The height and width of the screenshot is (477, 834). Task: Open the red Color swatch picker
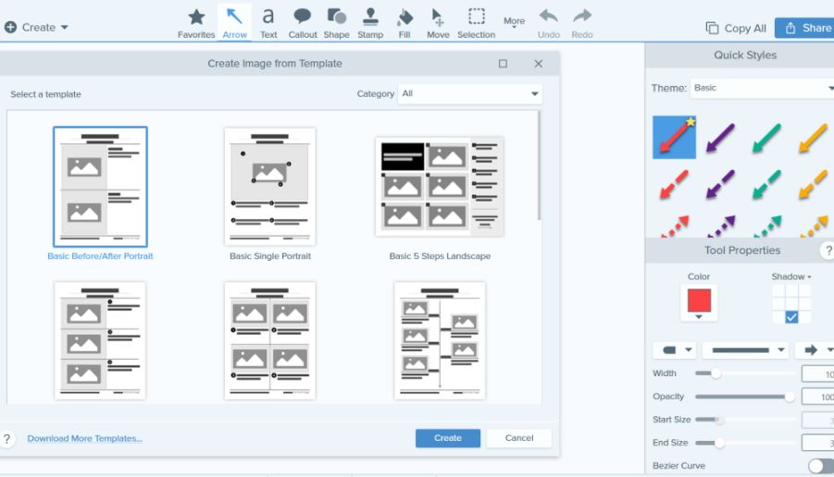(x=699, y=303)
